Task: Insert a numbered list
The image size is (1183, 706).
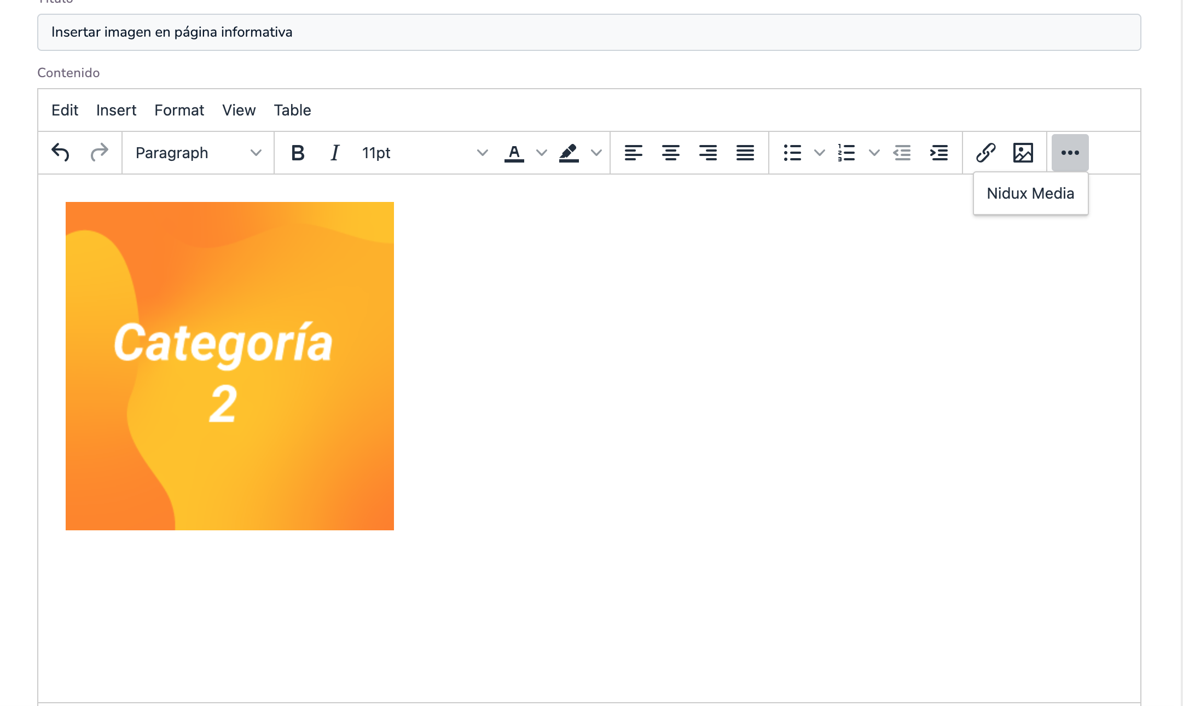Action: 846,153
